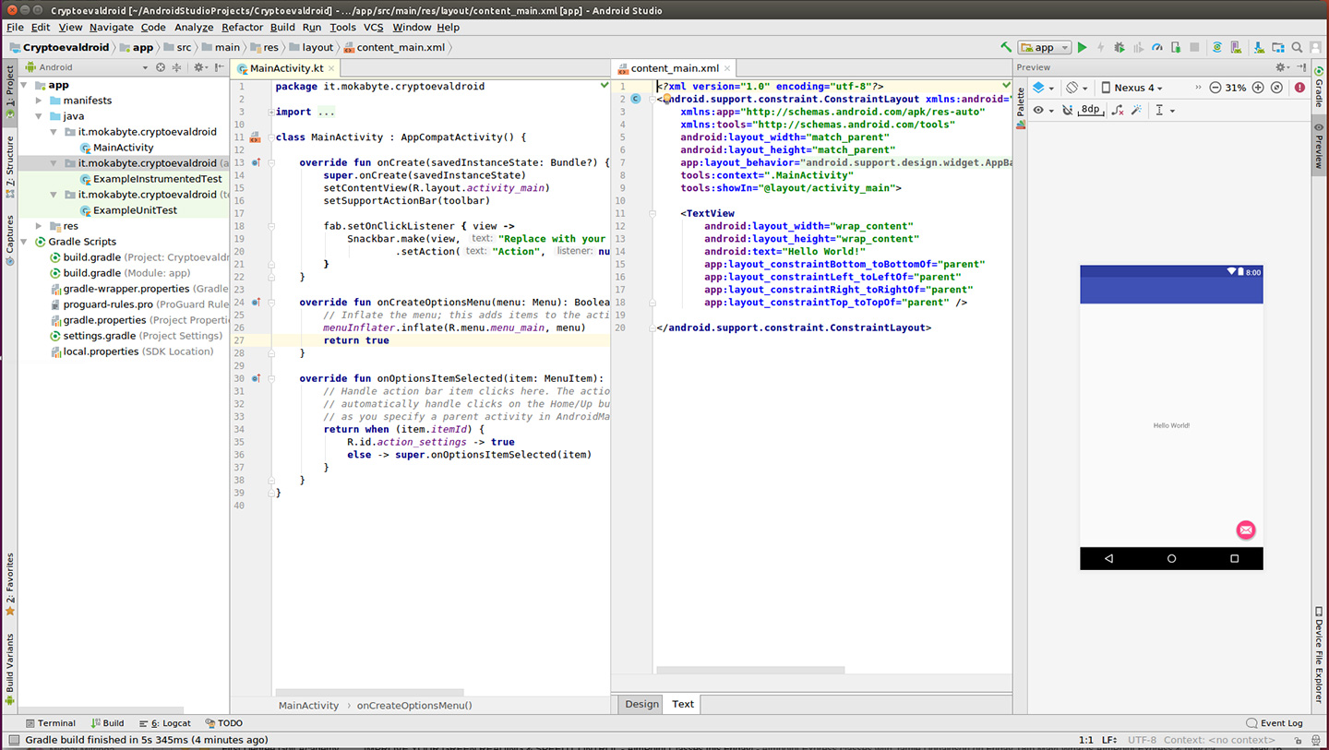Click the 8dp default margins control
1329x750 pixels.
(1090, 110)
